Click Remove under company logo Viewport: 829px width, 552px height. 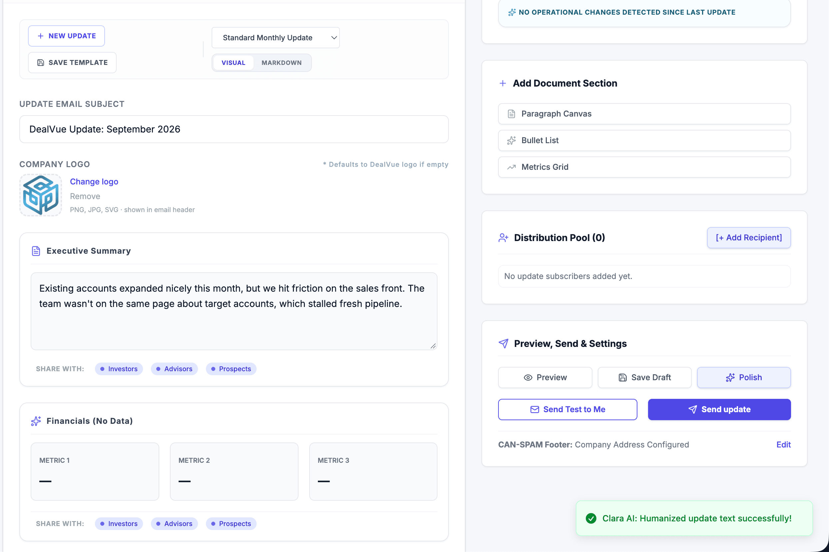85,196
